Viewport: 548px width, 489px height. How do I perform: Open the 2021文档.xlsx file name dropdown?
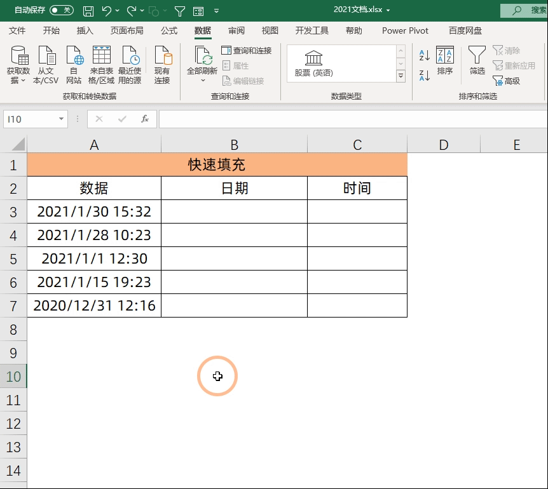coord(388,10)
